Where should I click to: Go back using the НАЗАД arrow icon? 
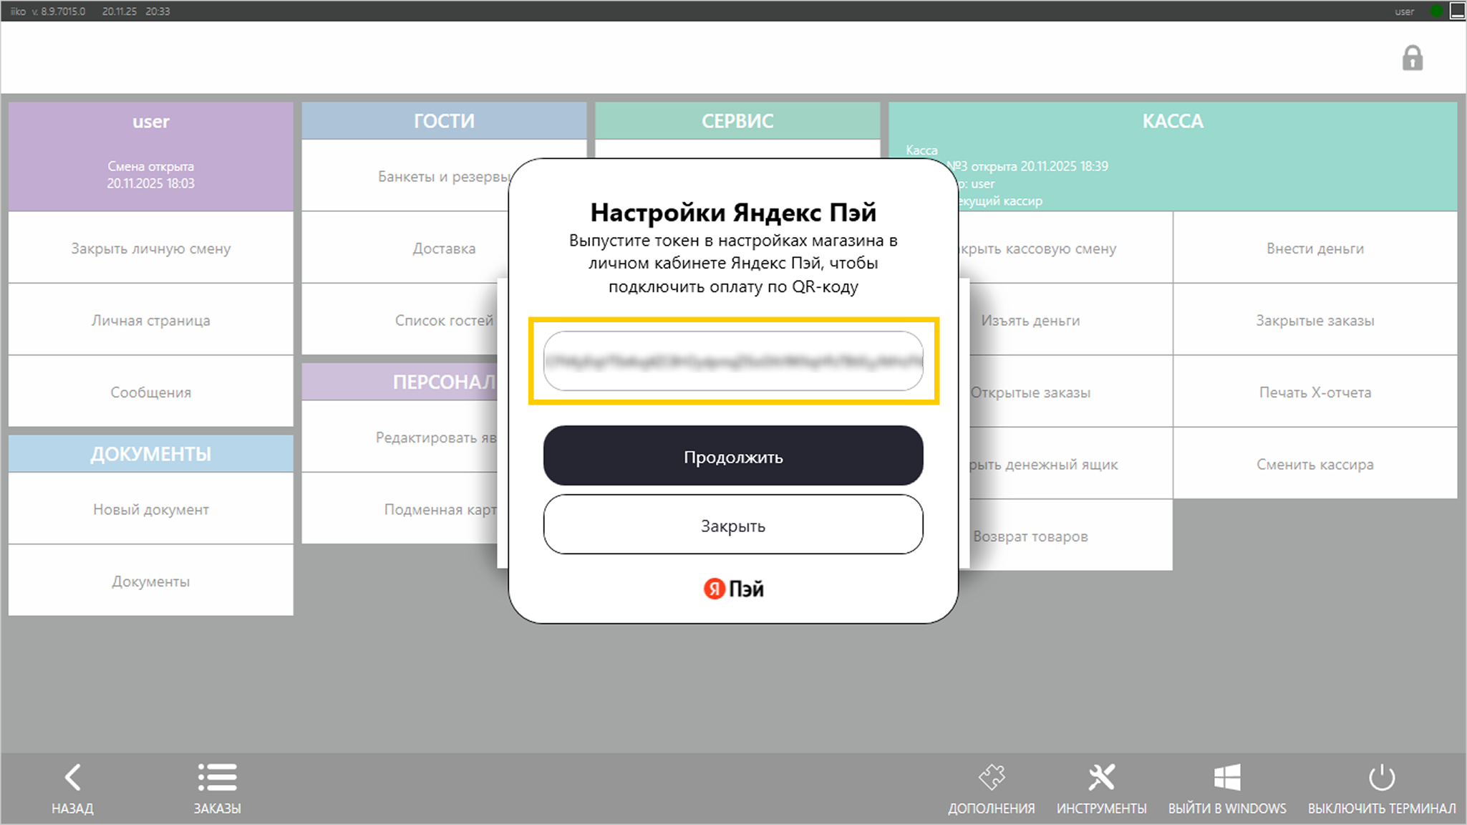tap(72, 778)
